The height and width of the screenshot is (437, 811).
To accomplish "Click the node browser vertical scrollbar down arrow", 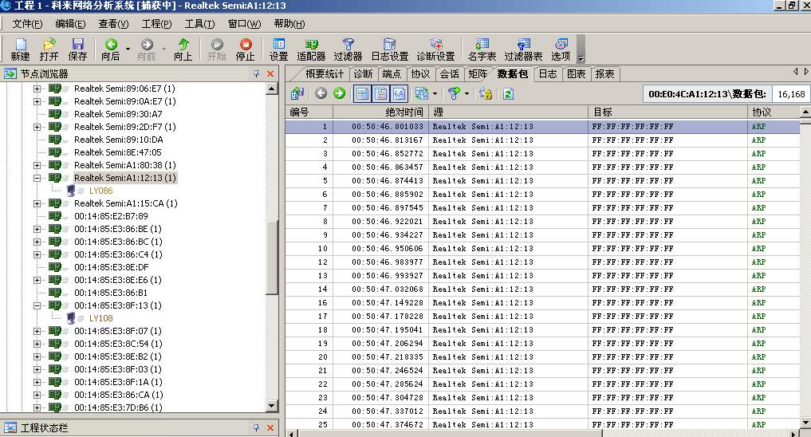I will [x=272, y=406].
